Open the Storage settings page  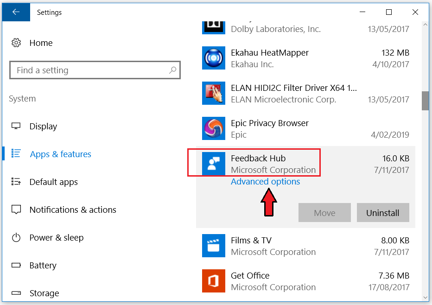click(x=44, y=293)
